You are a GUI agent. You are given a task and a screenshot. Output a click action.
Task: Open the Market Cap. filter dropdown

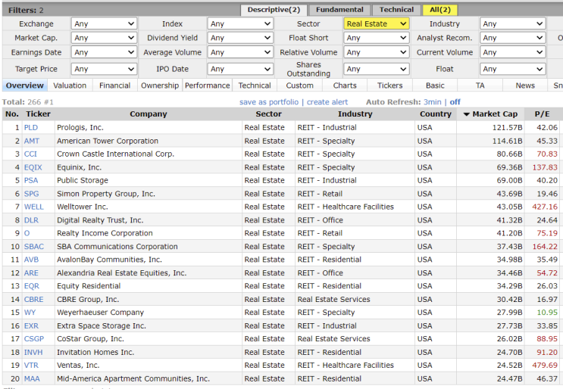(x=104, y=38)
